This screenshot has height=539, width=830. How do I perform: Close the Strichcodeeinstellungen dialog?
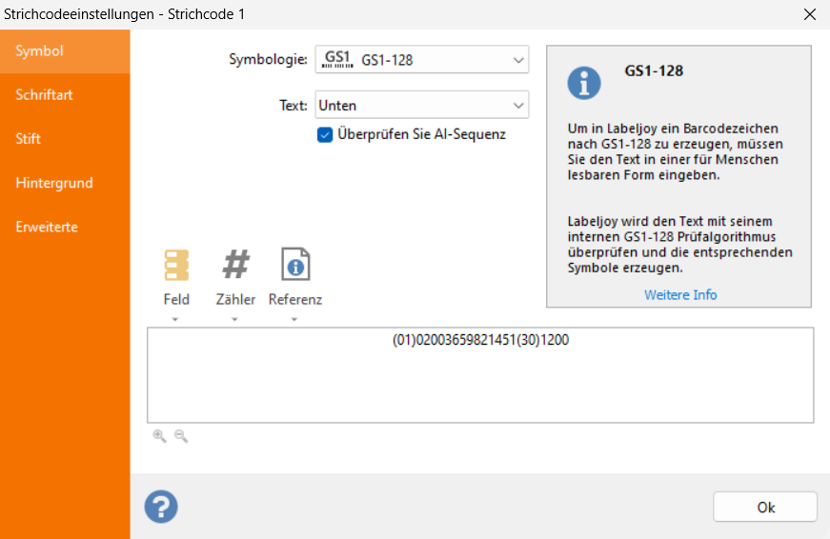coord(809,14)
